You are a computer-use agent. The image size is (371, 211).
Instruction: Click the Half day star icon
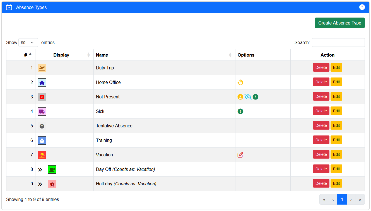click(52, 184)
